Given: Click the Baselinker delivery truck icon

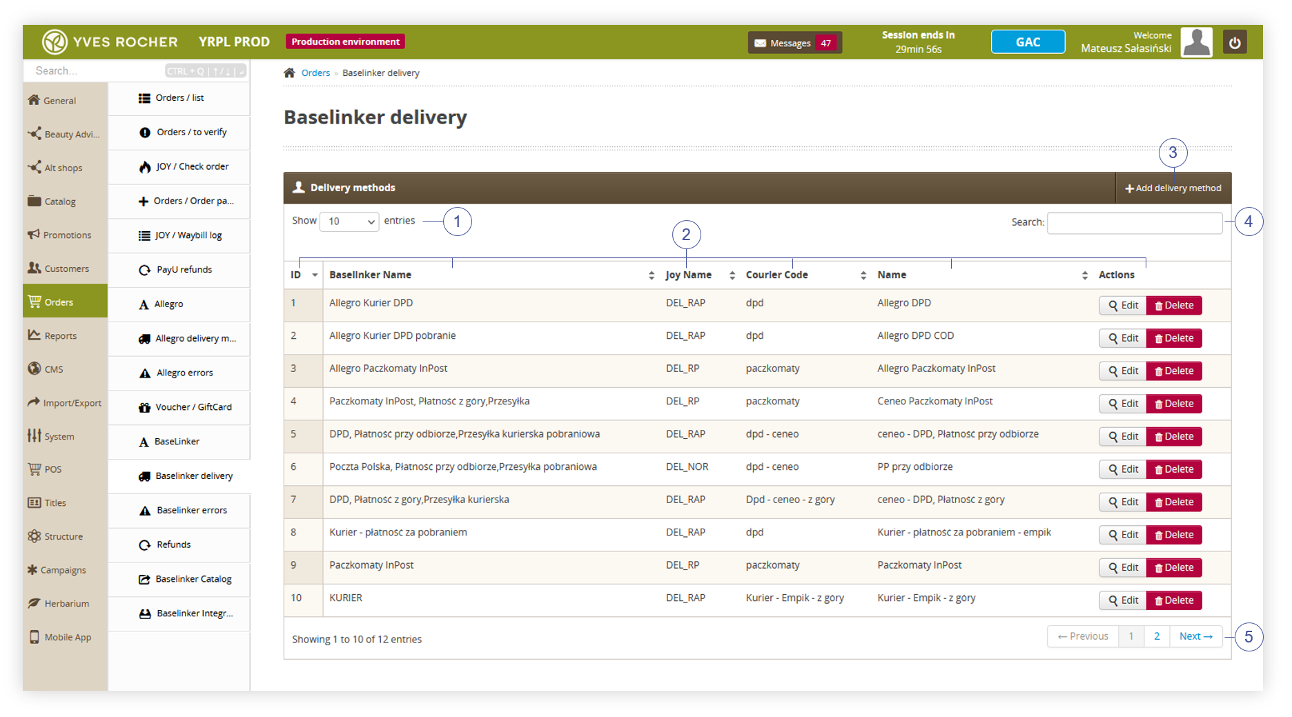Looking at the screenshot, I should click(144, 476).
